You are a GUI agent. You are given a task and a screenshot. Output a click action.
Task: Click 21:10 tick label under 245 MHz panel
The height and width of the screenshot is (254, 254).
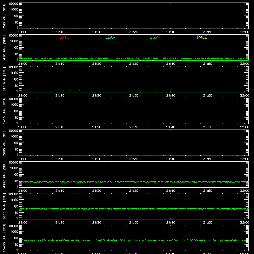coord(60,32)
